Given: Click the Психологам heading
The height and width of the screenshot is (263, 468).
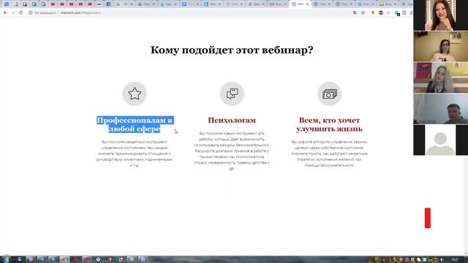Looking at the screenshot, I should tap(232, 120).
